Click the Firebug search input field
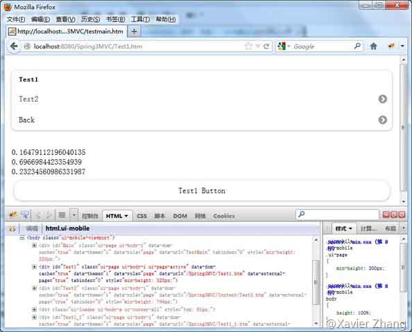 point(338,214)
